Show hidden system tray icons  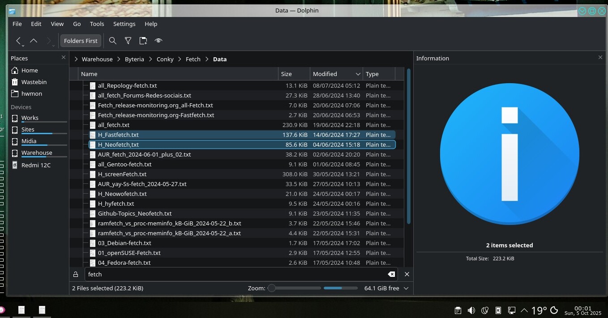(x=523, y=310)
